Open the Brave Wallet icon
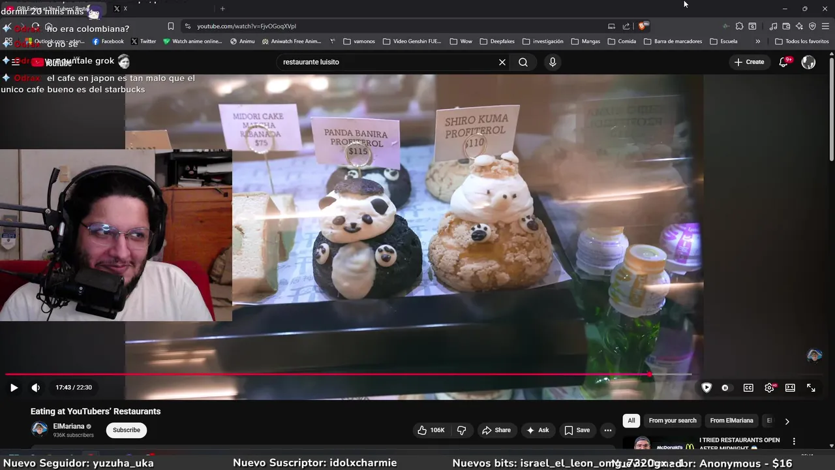The width and height of the screenshot is (835, 470). [786, 26]
